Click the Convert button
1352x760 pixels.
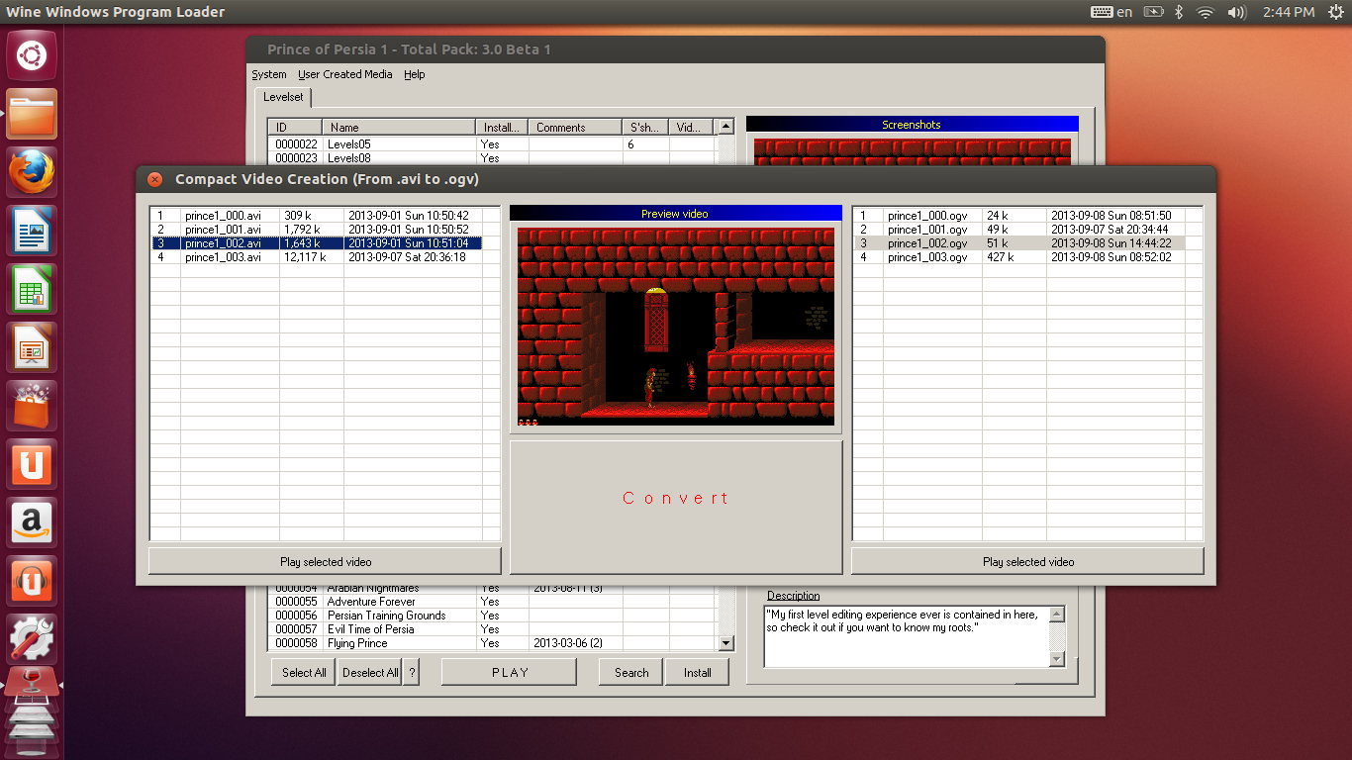pos(676,507)
